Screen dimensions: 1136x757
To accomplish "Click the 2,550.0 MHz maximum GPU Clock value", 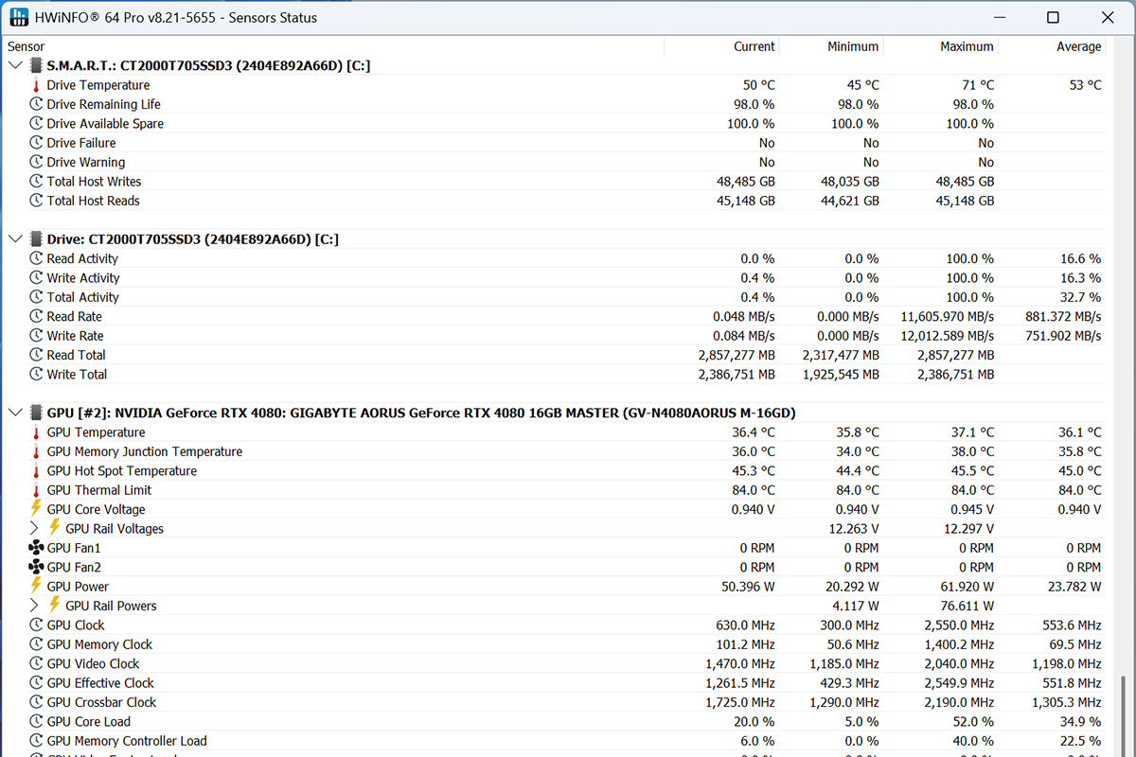I will pos(960,625).
